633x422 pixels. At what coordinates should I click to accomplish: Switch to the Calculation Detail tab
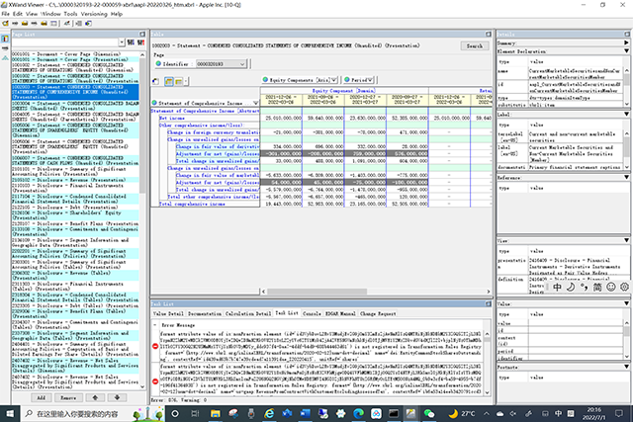[x=250, y=311]
